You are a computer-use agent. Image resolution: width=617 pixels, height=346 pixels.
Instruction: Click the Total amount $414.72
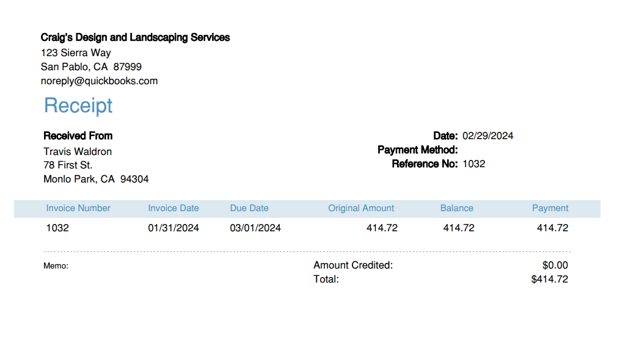pyautogui.click(x=549, y=279)
